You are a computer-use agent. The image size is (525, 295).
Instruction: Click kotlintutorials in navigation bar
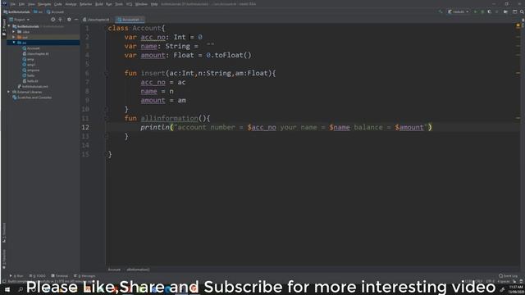point(16,11)
